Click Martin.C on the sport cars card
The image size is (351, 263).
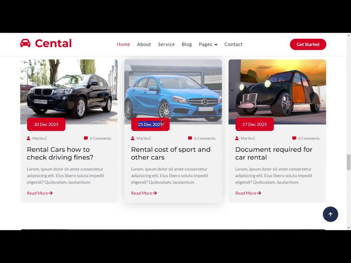pos(144,138)
